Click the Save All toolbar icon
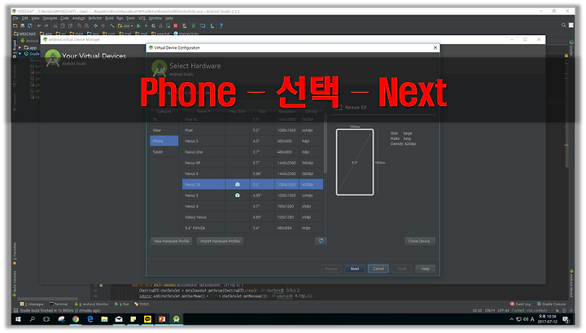This screenshot has height=333, width=586. tap(23, 26)
